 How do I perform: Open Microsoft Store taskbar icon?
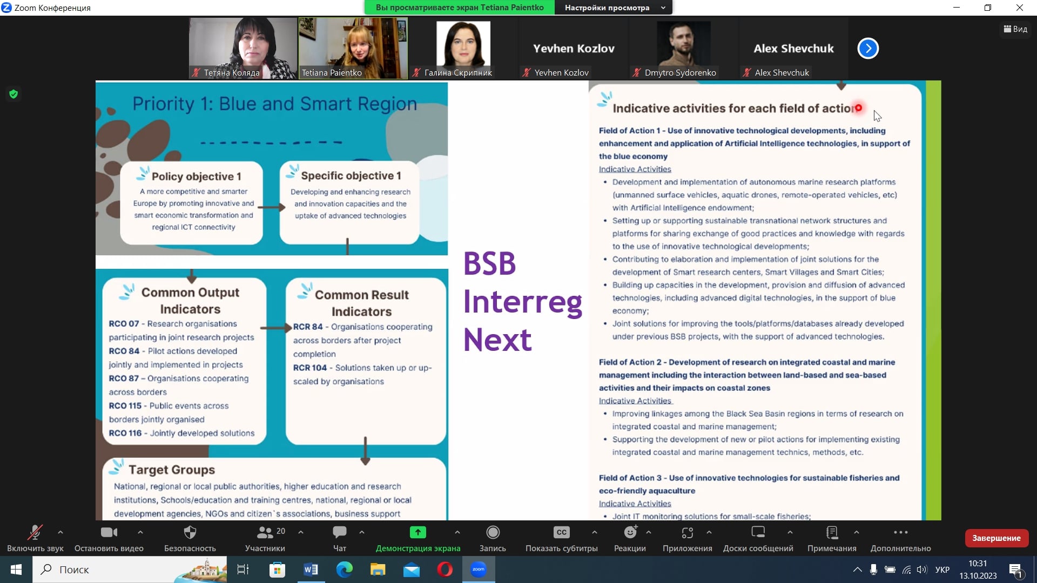(277, 570)
